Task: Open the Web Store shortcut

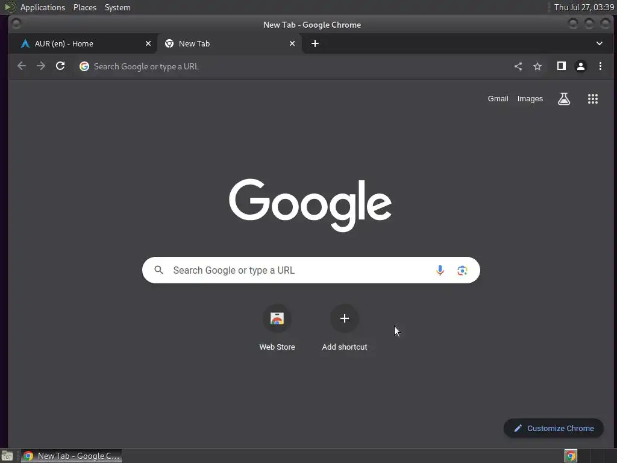Action: 277,327
